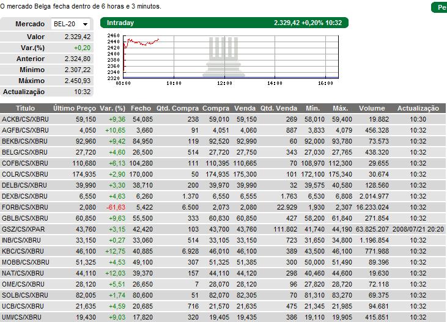Open the COFB/CS/XBRU stock title
The height and width of the screenshot is (322, 447).
(25, 163)
